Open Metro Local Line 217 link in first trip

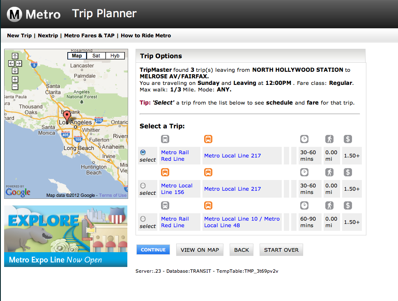pos(232,155)
